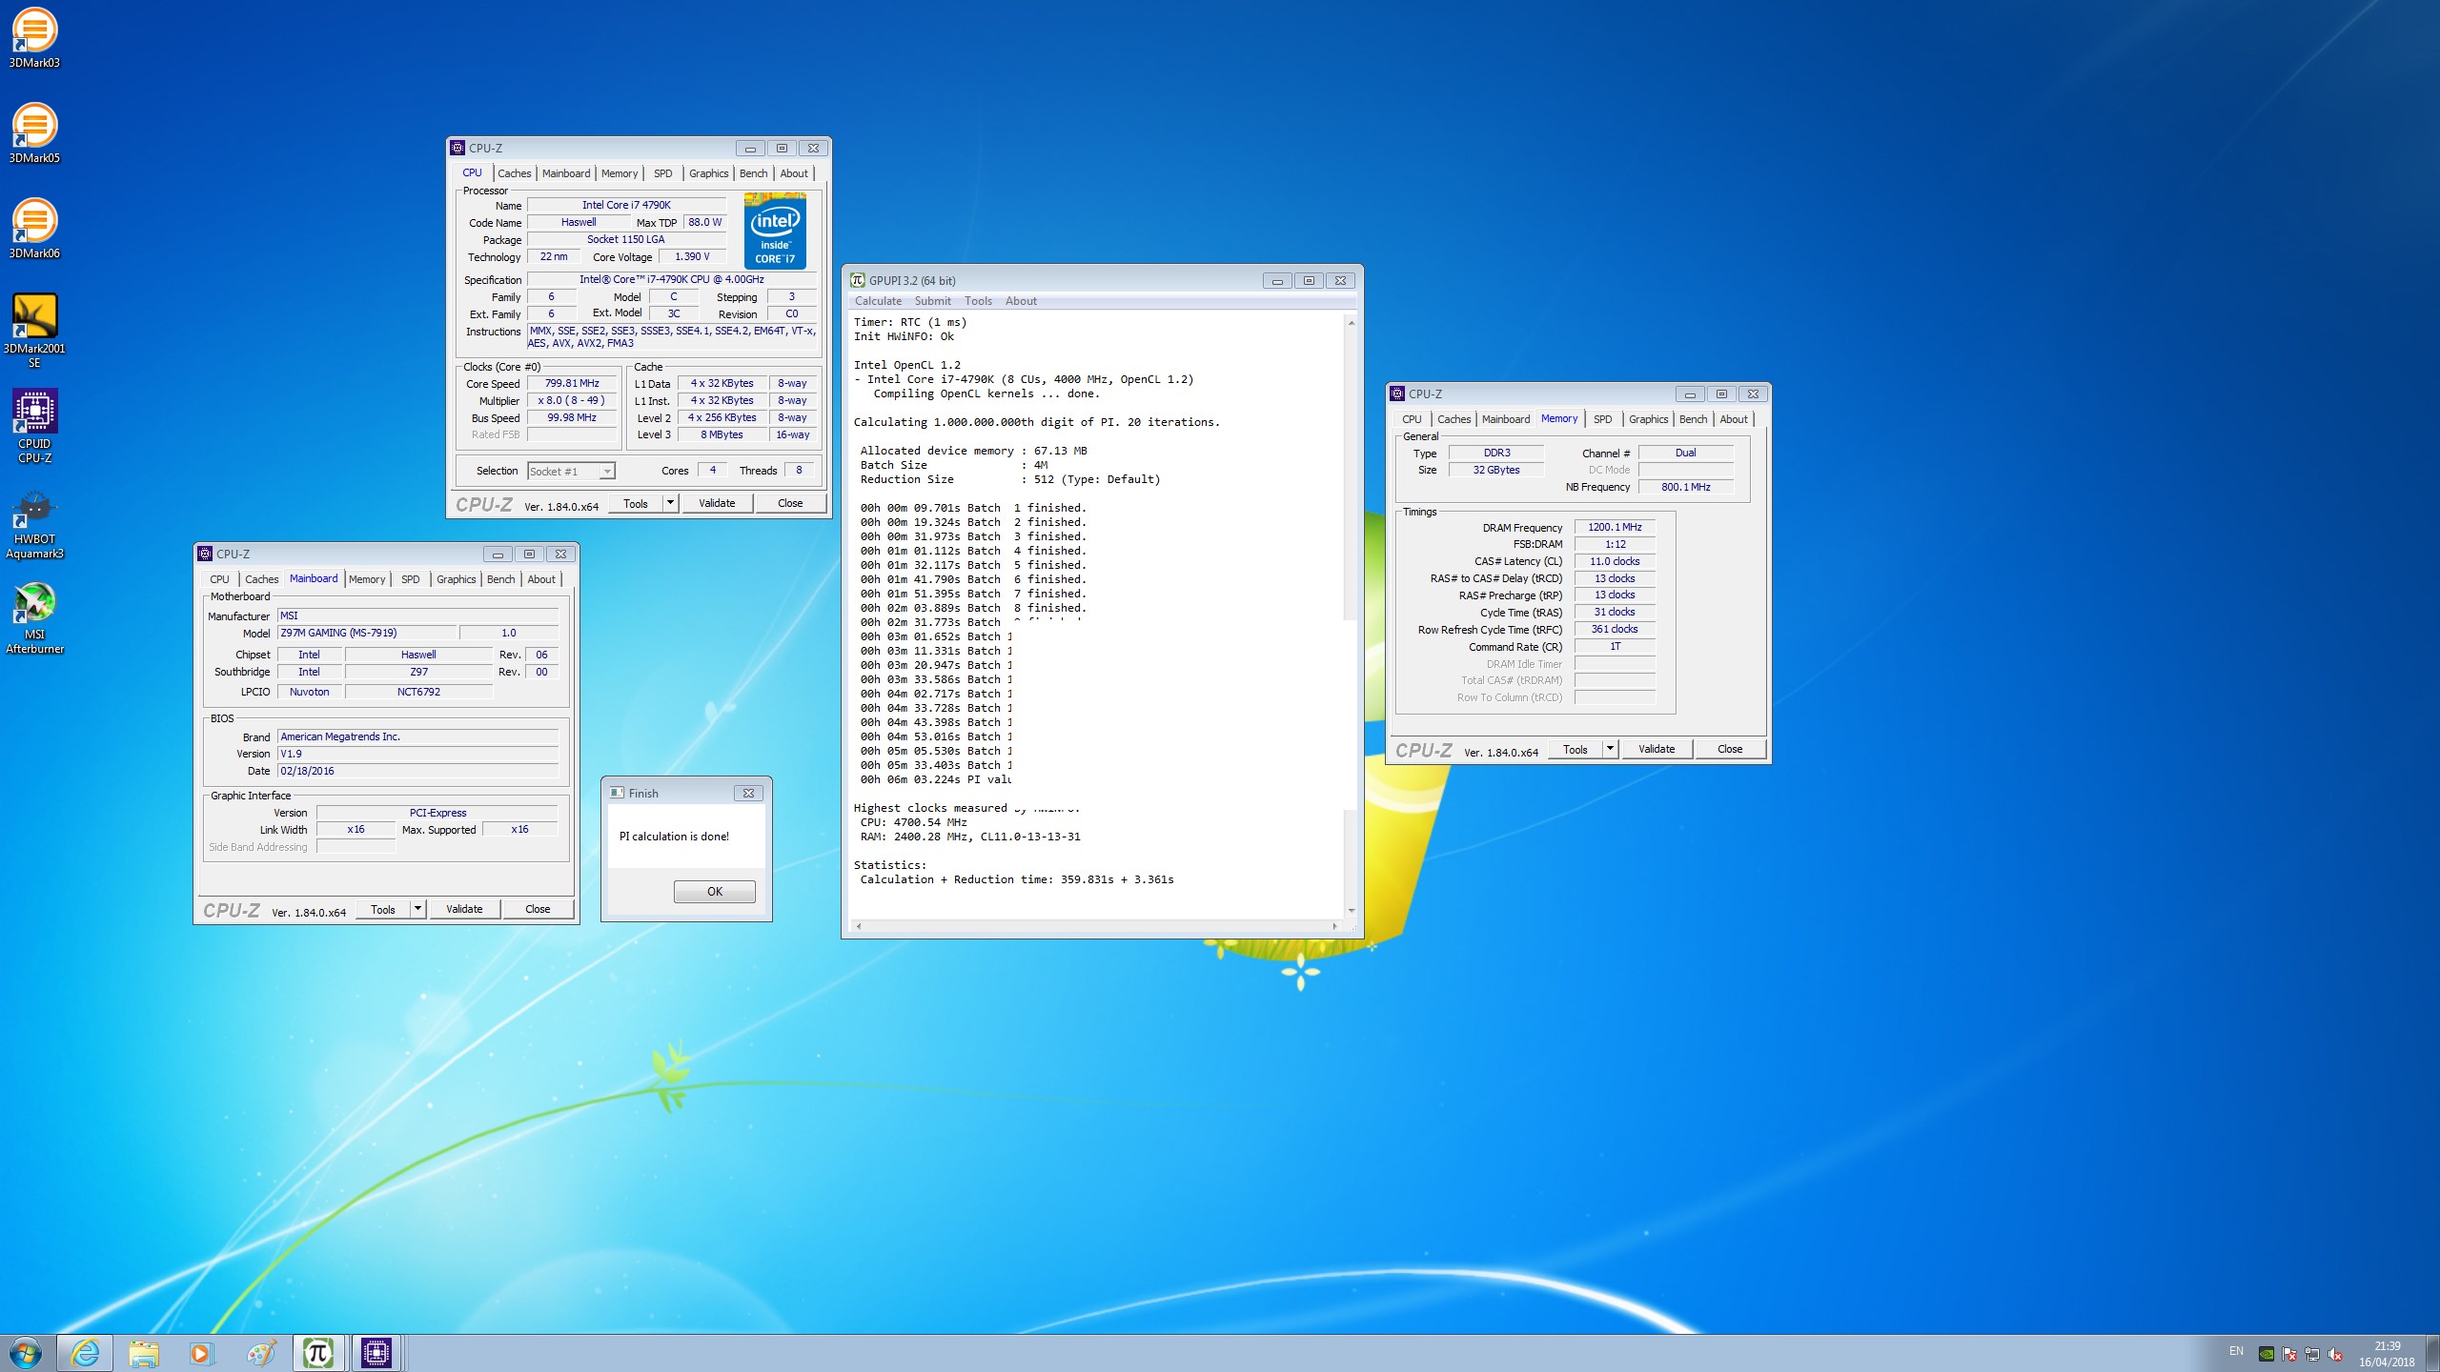
Task: Open muted volume speaker tray icon
Action: [2335, 1354]
